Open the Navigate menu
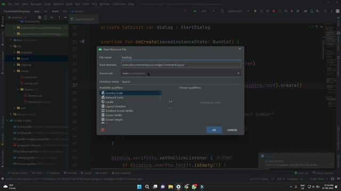This screenshot has width=341, height=191. point(36,4)
